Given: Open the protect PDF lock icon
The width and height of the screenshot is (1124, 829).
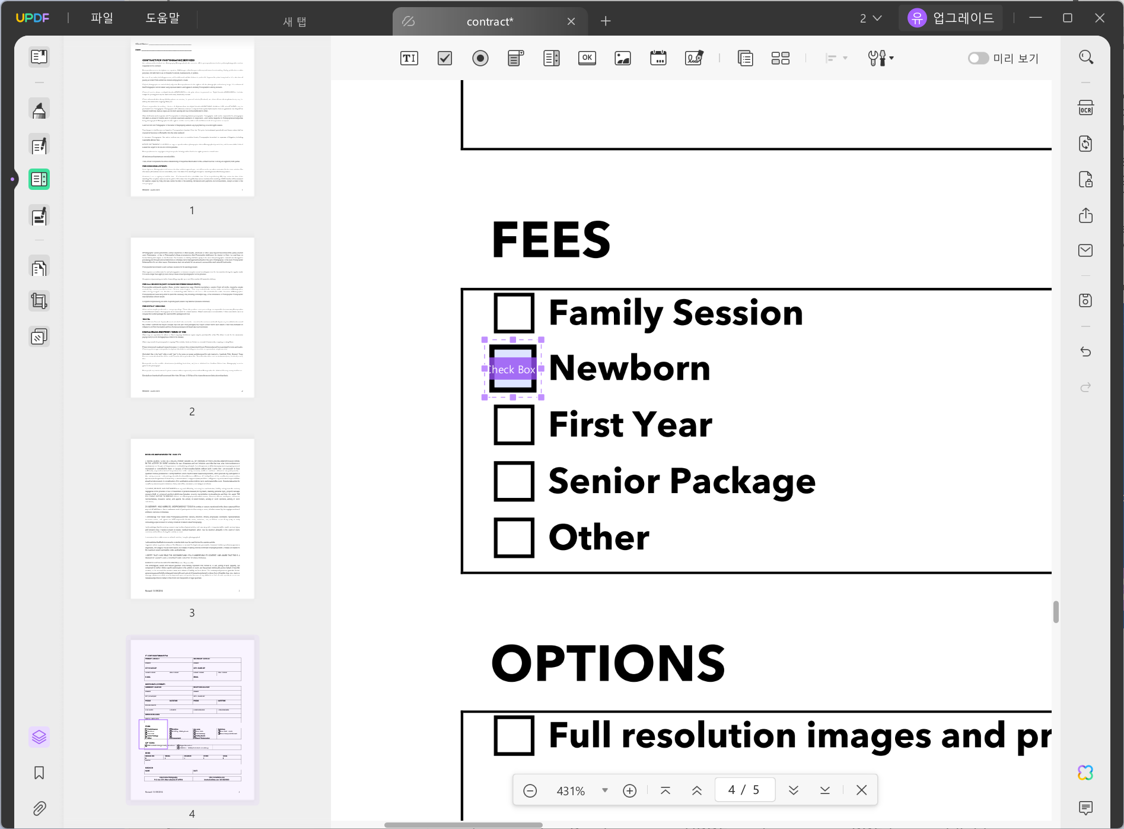Looking at the screenshot, I should [1086, 179].
